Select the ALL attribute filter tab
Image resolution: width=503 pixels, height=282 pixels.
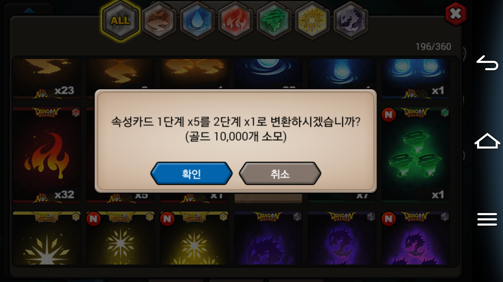pos(121,21)
